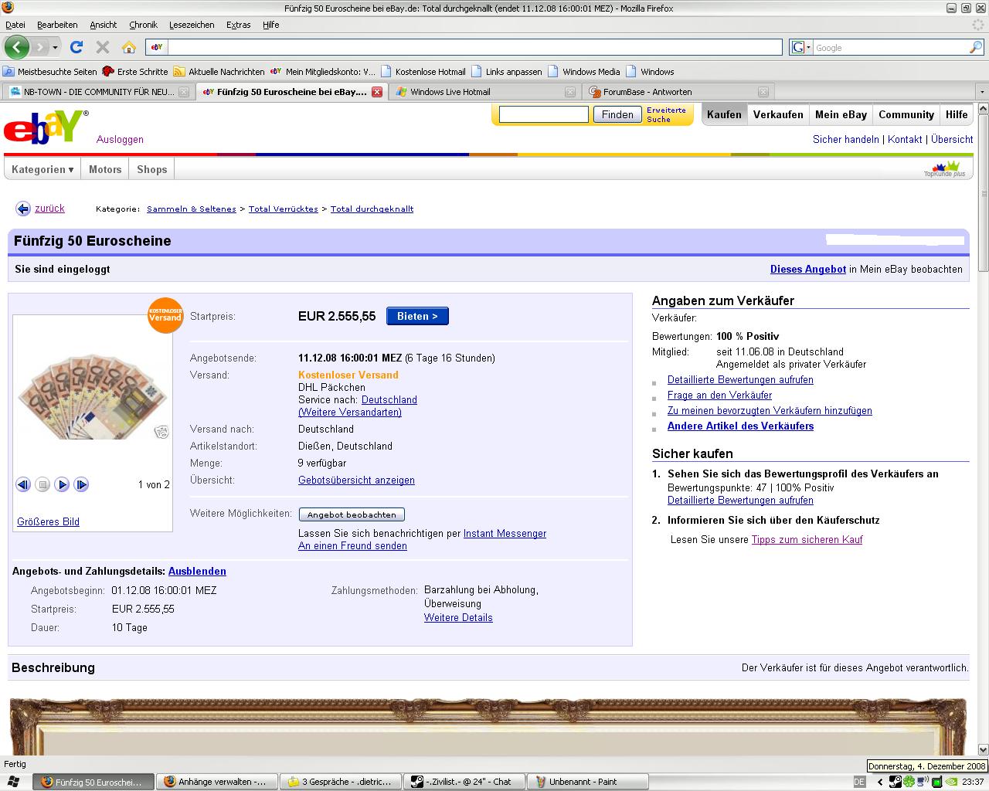Click Angebot beobachten button
This screenshot has width=989, height=791.
[x=352, y=514]
